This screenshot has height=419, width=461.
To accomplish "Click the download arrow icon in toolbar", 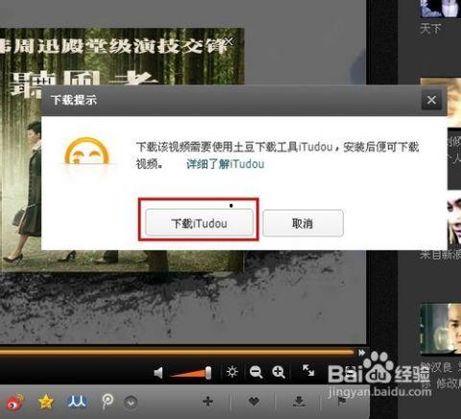I will [299, 401].
